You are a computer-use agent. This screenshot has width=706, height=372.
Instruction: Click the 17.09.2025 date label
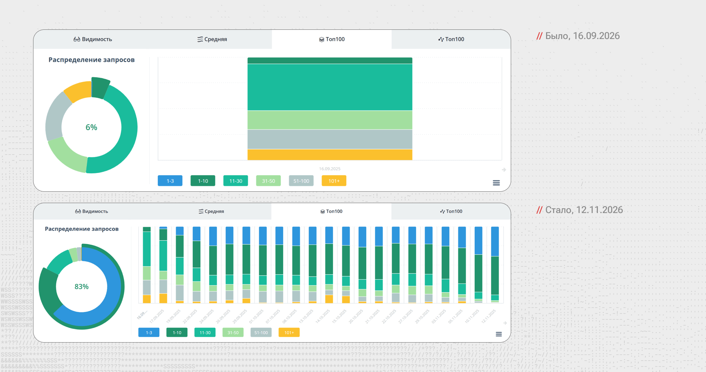(157, 316)
